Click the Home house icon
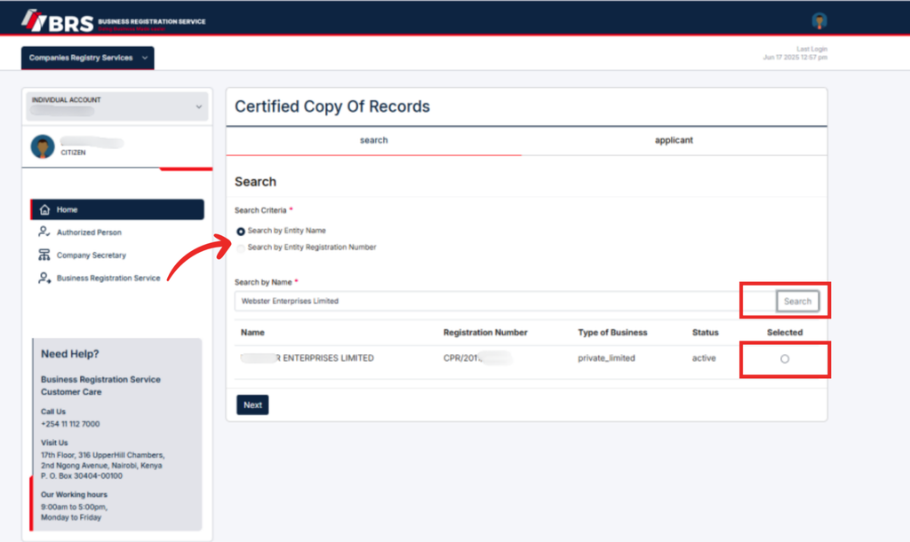Viewport: 910px width, 542px height. tap(44, 209)
